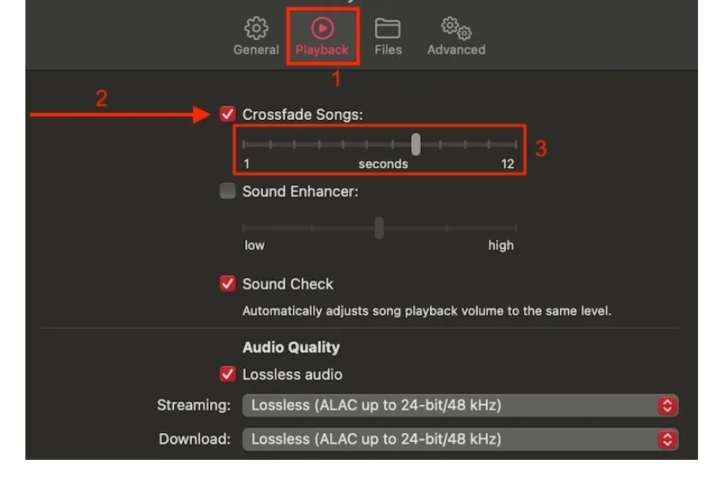Image resolution: width=707 pixels, height=486 pixels.
Task: Toggle the Sound Check checkbox
Action: (228, 283)
